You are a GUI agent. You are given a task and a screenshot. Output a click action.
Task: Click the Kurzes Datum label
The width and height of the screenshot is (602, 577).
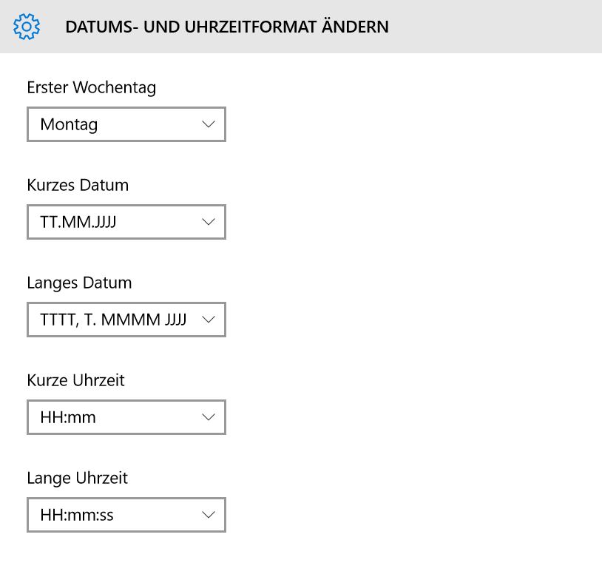[78, 185]
